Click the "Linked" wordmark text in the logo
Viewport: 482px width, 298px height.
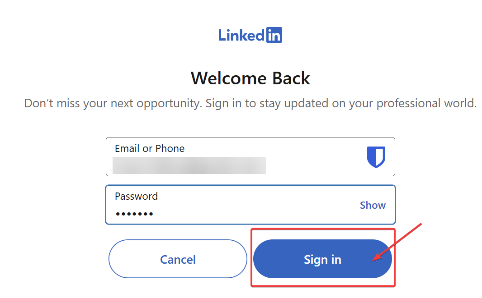241,35
